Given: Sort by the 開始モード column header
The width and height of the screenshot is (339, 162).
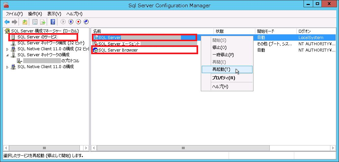Looking at the screenshot, I should point(276,31).
